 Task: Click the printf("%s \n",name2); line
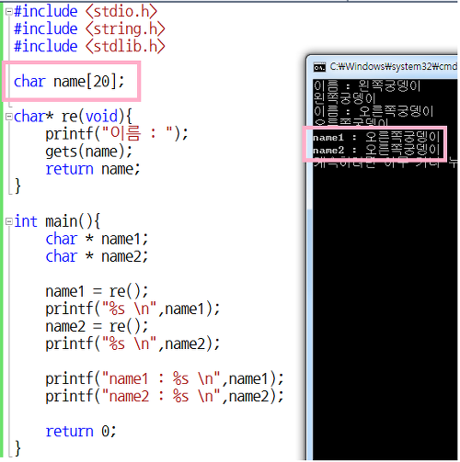point(132,344)
